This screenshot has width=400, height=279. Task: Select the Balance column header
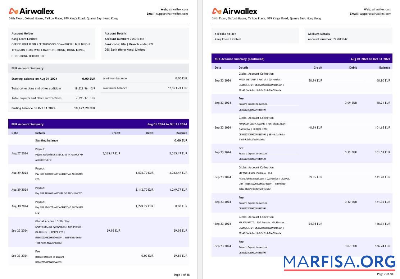[182, 132]
